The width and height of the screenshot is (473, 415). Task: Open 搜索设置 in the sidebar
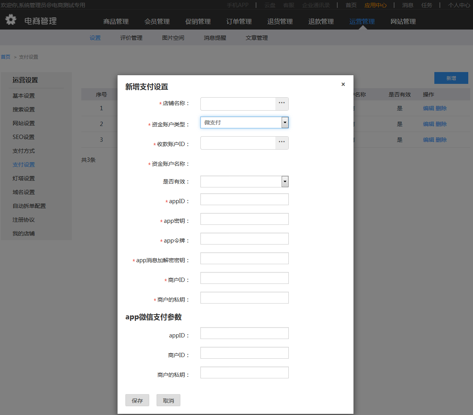point(24,109)
